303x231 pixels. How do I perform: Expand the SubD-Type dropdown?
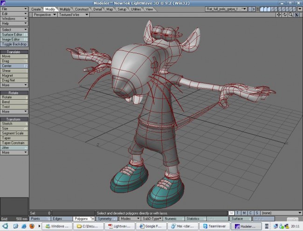[152, 218]
